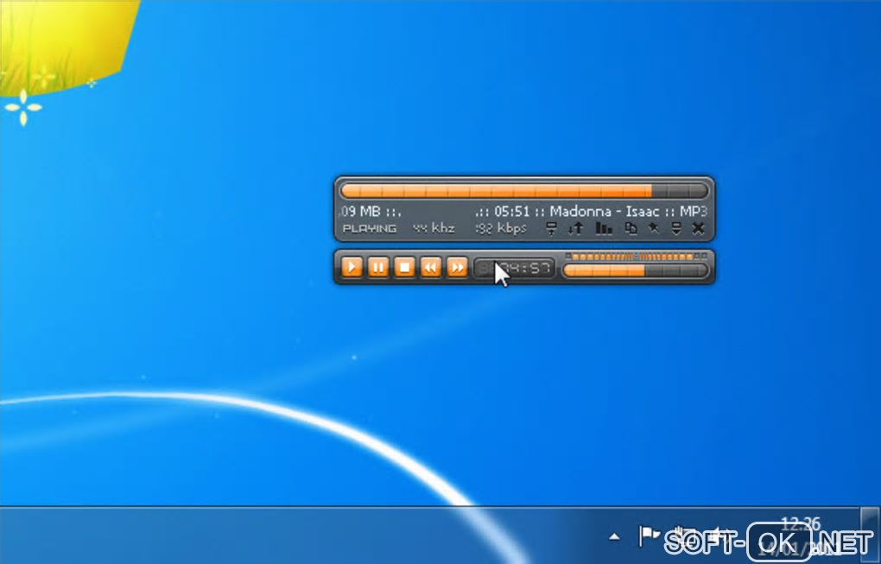Adjust the orange volume bar
881x564 pixels.
click(636, 270)
